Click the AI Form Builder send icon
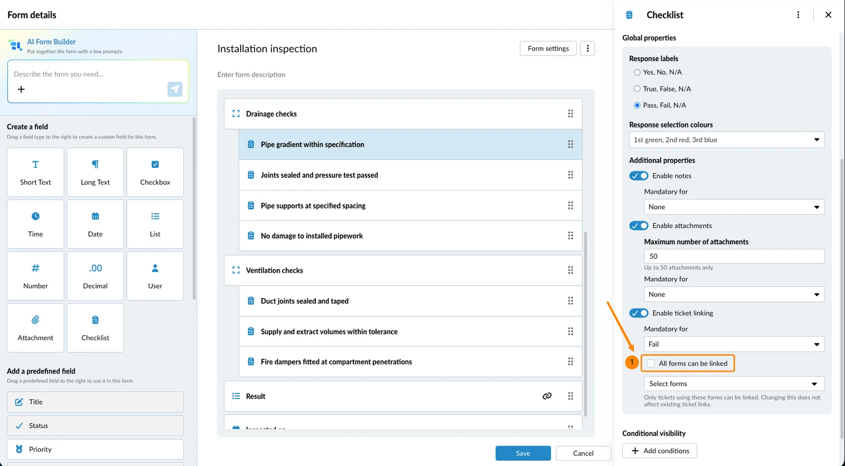845x466 pixels. [x=175, y=89]
